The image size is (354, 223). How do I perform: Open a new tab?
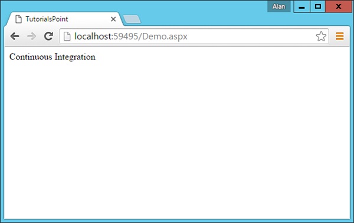132,19
